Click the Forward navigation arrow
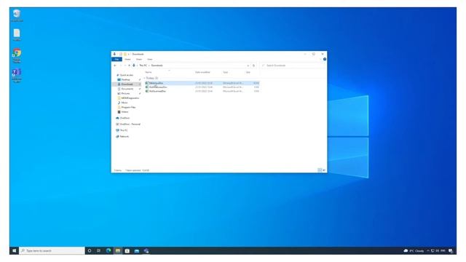Screen dimensions: 466x262 (x=121, y=65)
